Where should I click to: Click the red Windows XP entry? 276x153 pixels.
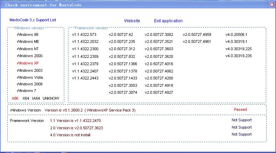point(28,63)
